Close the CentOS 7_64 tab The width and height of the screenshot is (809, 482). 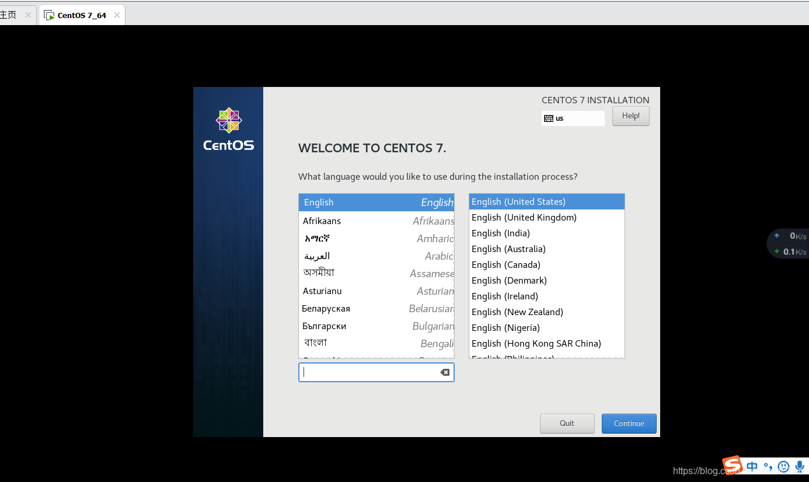click(x=117, y=15)
